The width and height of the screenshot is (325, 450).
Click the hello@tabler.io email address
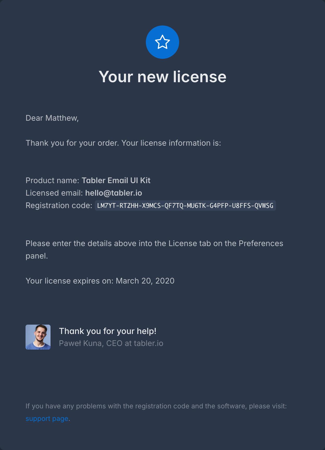click(x=114, y=193)
